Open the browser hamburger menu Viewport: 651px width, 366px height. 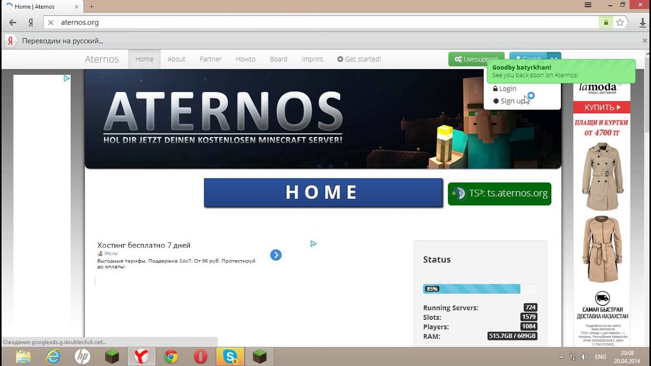pyautogui.click(x=588, y=5)
